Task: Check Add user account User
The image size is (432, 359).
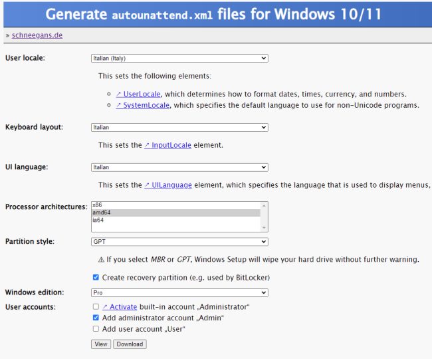Action: 96,328
